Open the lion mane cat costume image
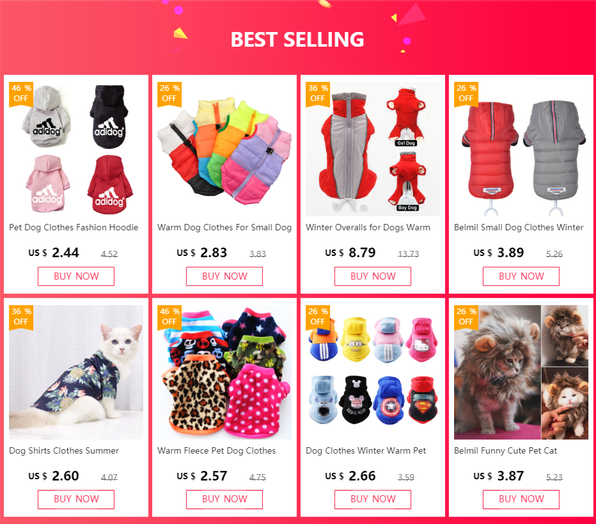The width and height of the screenshot is (596, 524). point(521,372)
